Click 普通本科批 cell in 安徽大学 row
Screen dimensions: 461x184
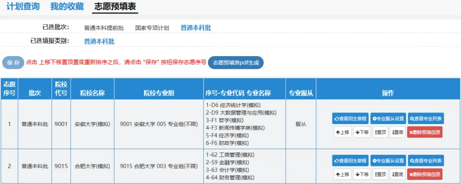35,124
